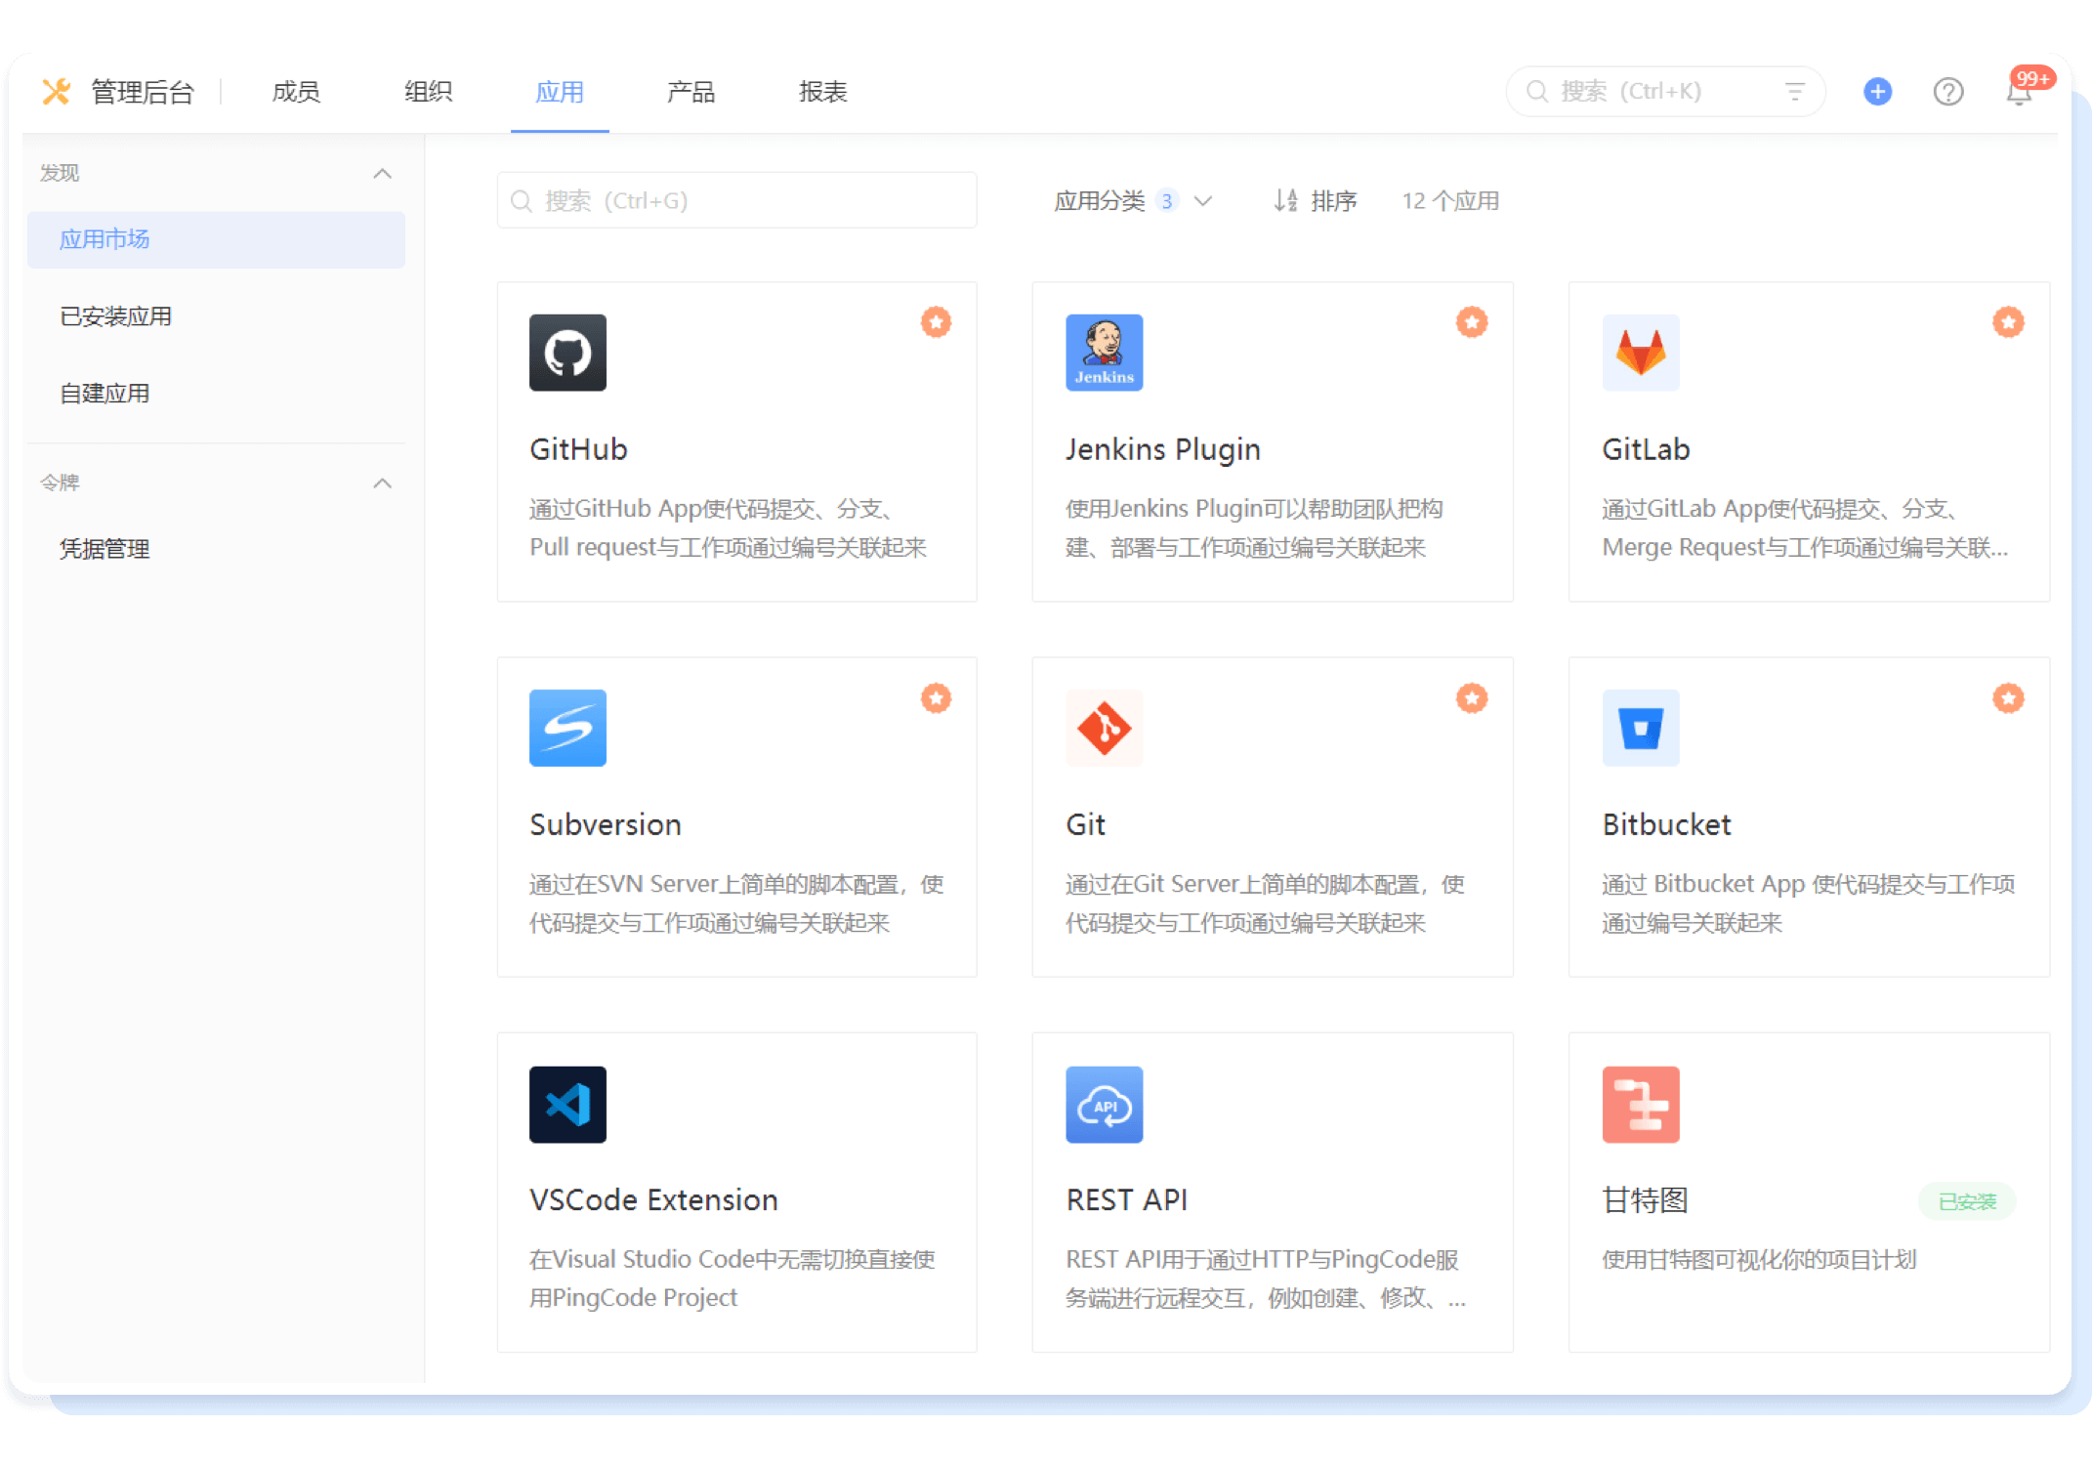Viewport: 2092px width, 1468px height.
Task: Click the 已安装 badge on 甘特图
Action: tap(1967, 1201)
